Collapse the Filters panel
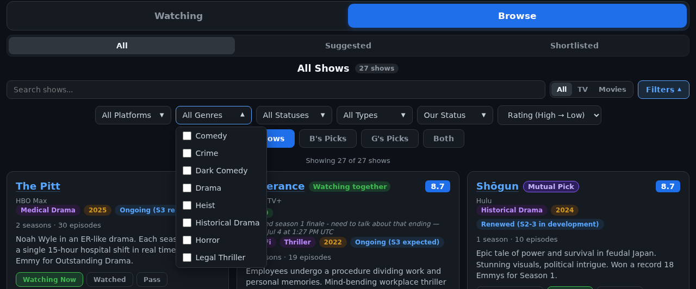 pyautogui.click(x=663, y=90)
